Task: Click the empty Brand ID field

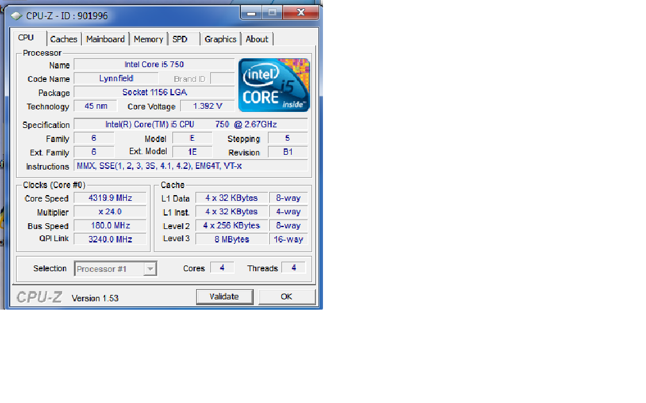Action: coord(222,79)
